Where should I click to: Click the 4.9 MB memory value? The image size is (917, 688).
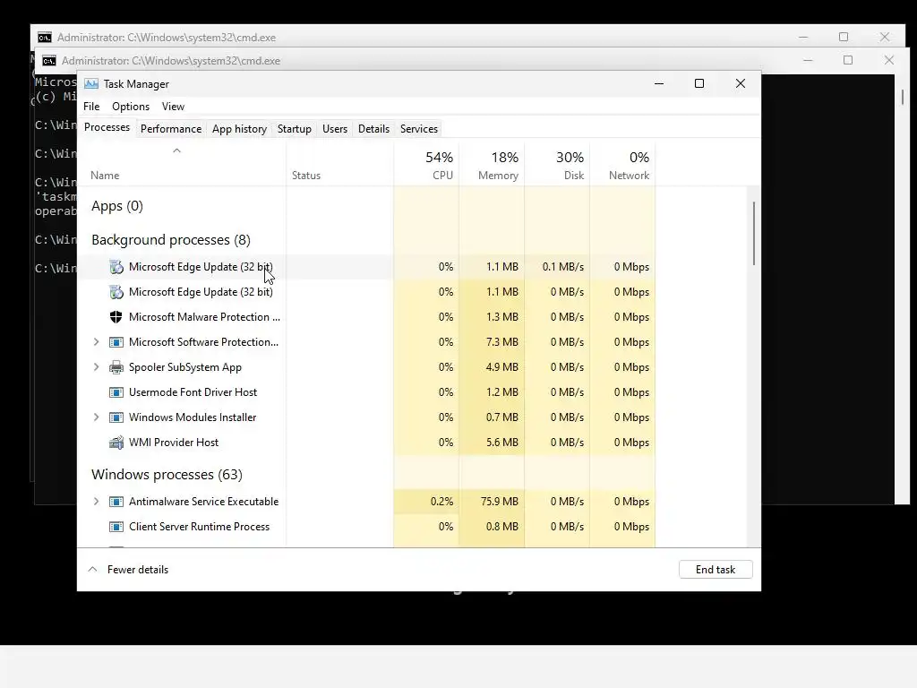501,367
